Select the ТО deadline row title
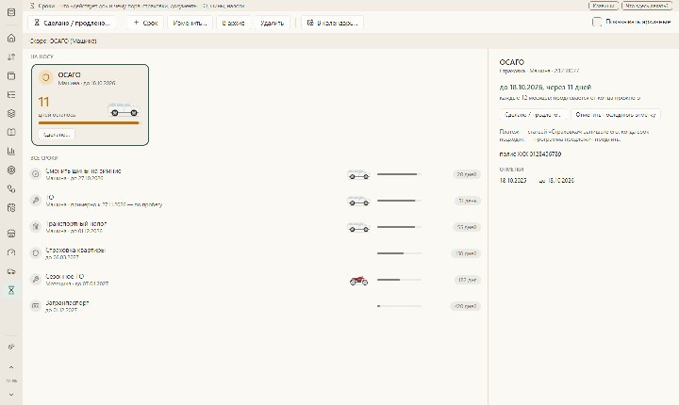 (50, 197)
